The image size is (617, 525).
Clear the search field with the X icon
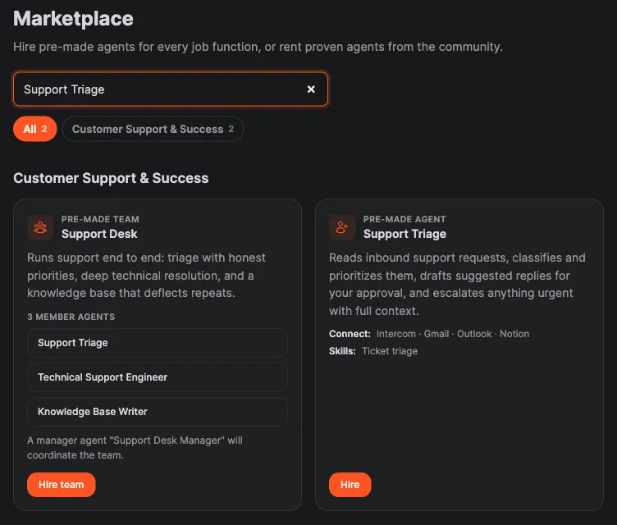click(311, 89)
